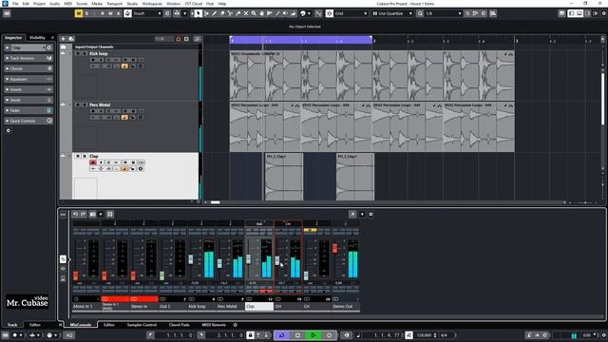Toggle global Write automation W button
608x342 pixels.
[110, 13]
